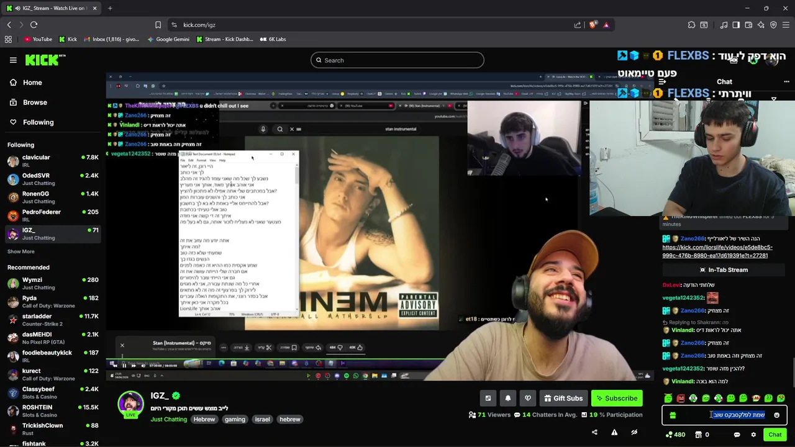This screenshot has width=795, height=447.
Task: Toggle the broken heart unfollow button
Action: tap(528, 399)
